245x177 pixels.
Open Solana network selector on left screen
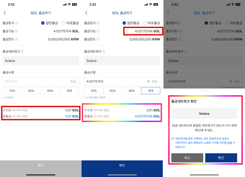pyautogui.click(x=41, y=61)
